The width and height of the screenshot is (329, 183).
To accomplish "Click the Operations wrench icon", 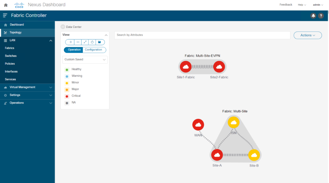I will click(5, 103).
